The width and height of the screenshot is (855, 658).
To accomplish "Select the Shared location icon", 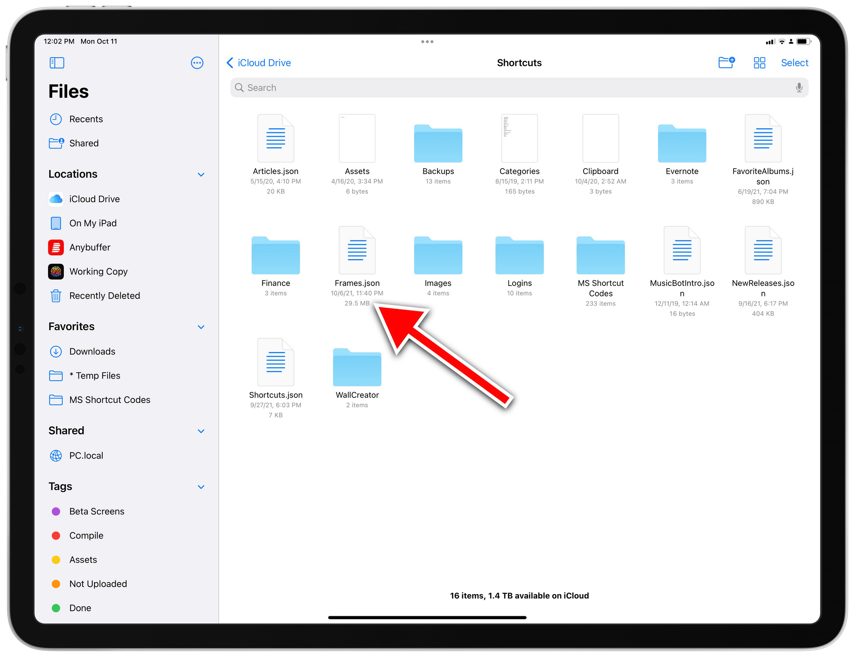I will (x=56, y=143).
